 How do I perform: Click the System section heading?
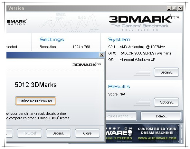[119, 40]
